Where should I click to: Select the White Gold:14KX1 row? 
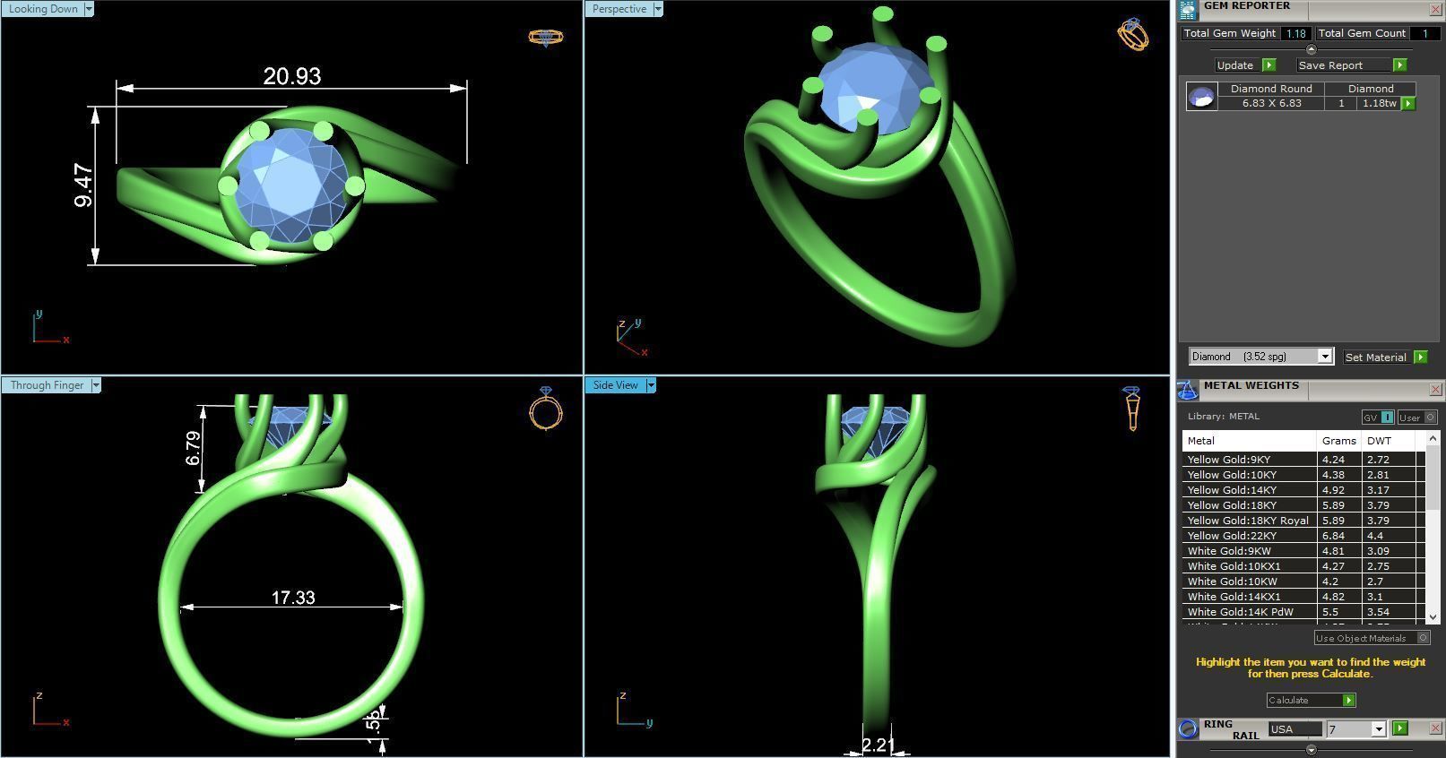point(1303,597)
